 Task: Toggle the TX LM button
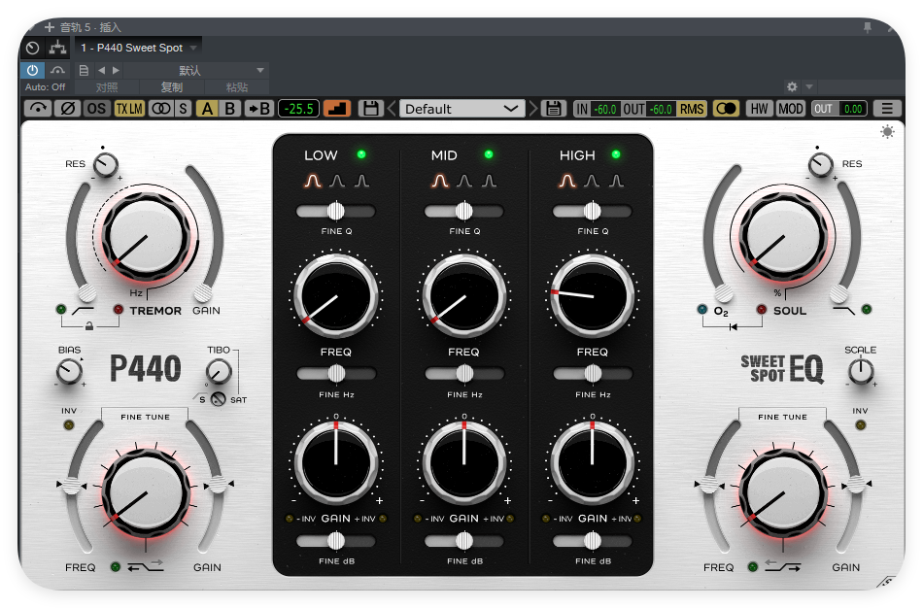(129, 109)
